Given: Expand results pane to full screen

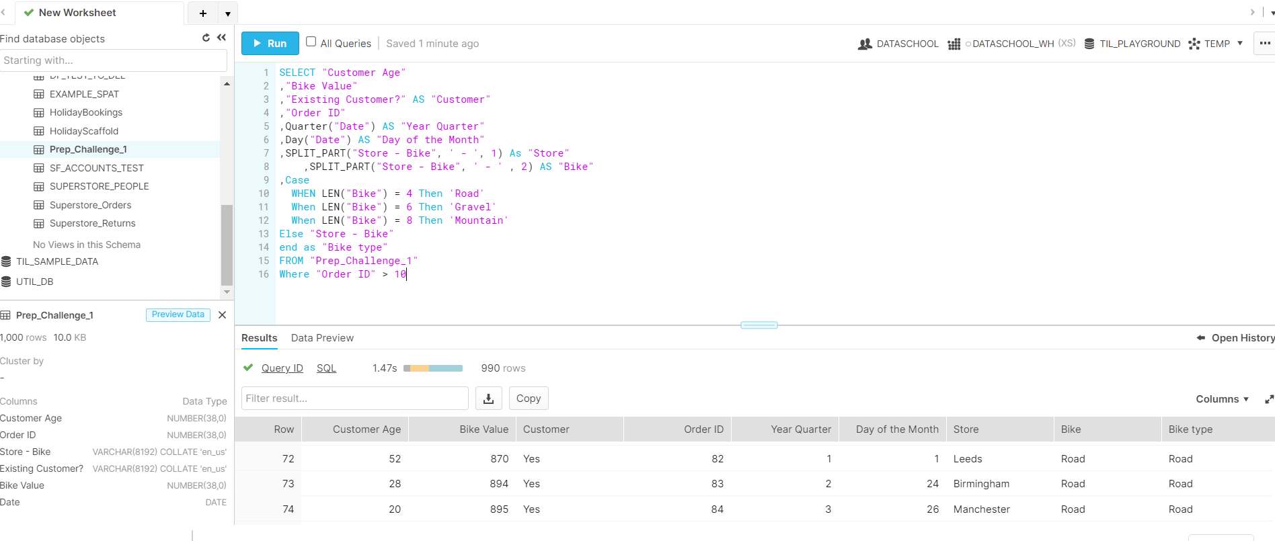Looking at the screenshot, I should 1268,399.
